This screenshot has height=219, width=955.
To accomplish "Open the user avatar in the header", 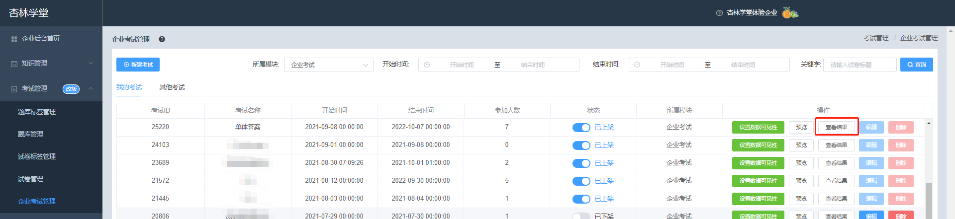I will click(790, 13).
